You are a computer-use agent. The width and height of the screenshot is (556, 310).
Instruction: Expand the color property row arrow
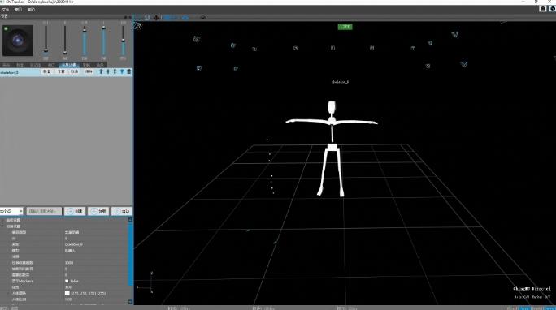pos(8,293)
